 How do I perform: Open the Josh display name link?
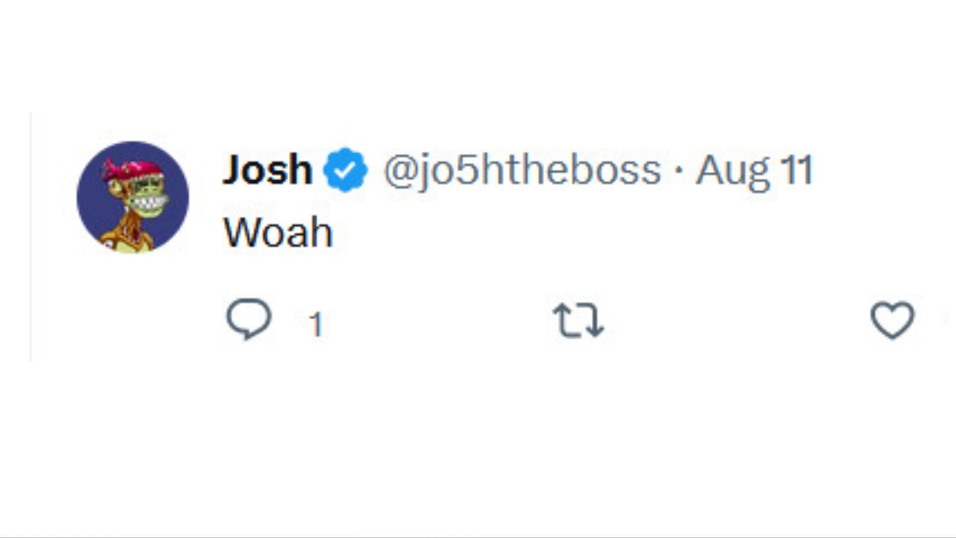click(267, 169)
